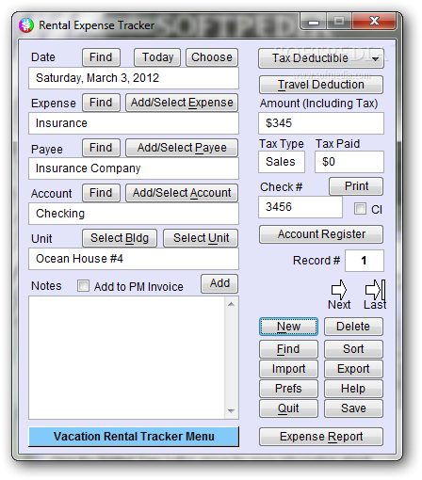Create a New record

(288, 327)
